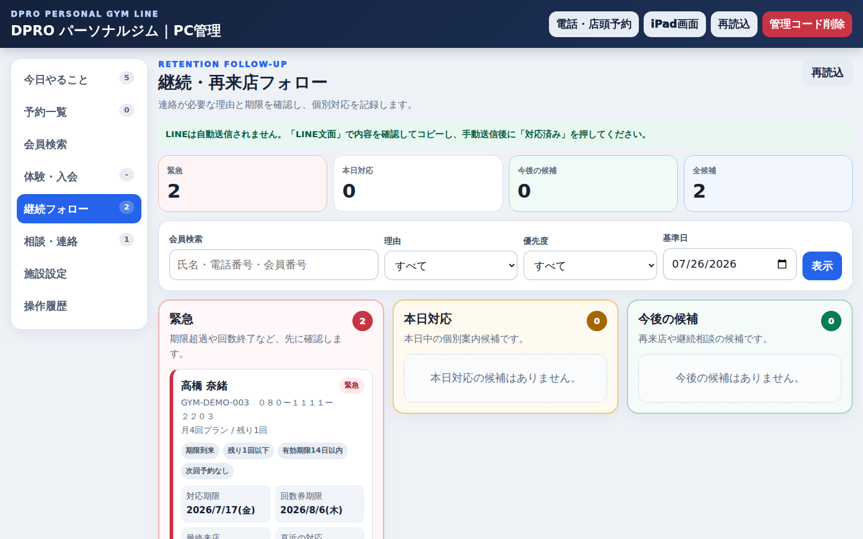Click the 電話・店頭予約 header button
The width and height of the screenshot is (863, 539).
coord(594,24)
